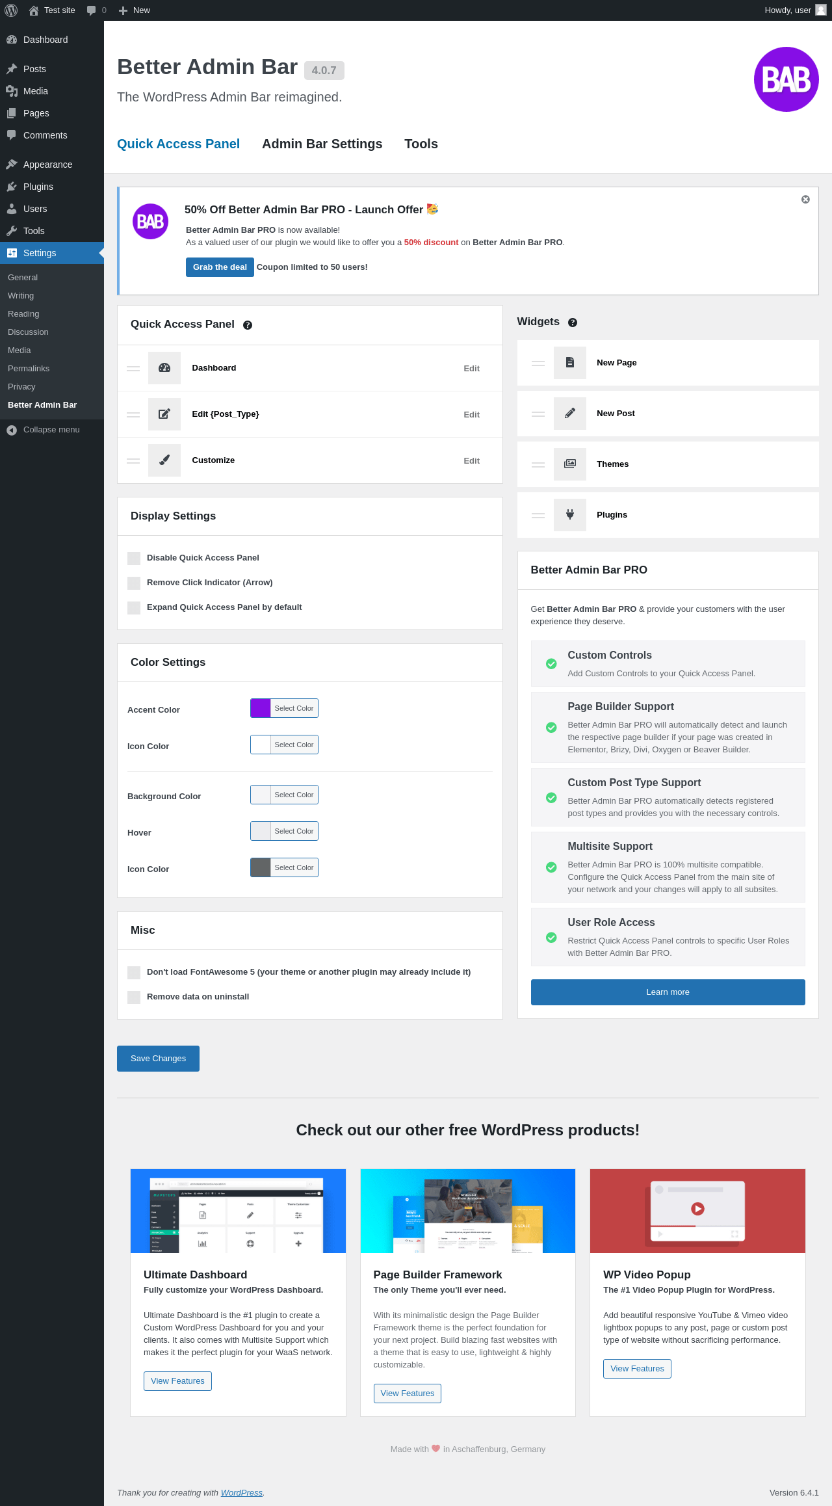
Task: Toggle Remove data on uninstall checkbox
Action: pos(134,997)
